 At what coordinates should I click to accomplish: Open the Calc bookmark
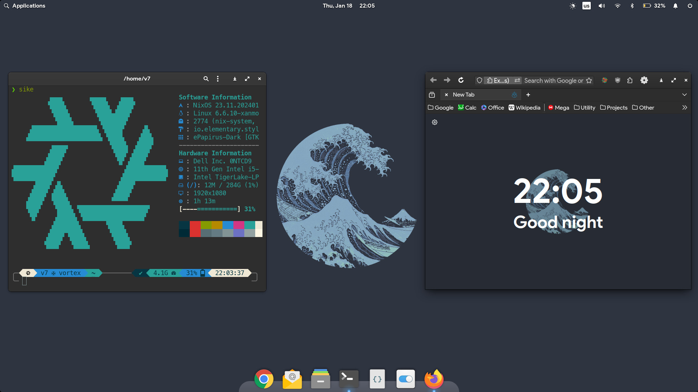pyautogui.click(x=467, y=108)
